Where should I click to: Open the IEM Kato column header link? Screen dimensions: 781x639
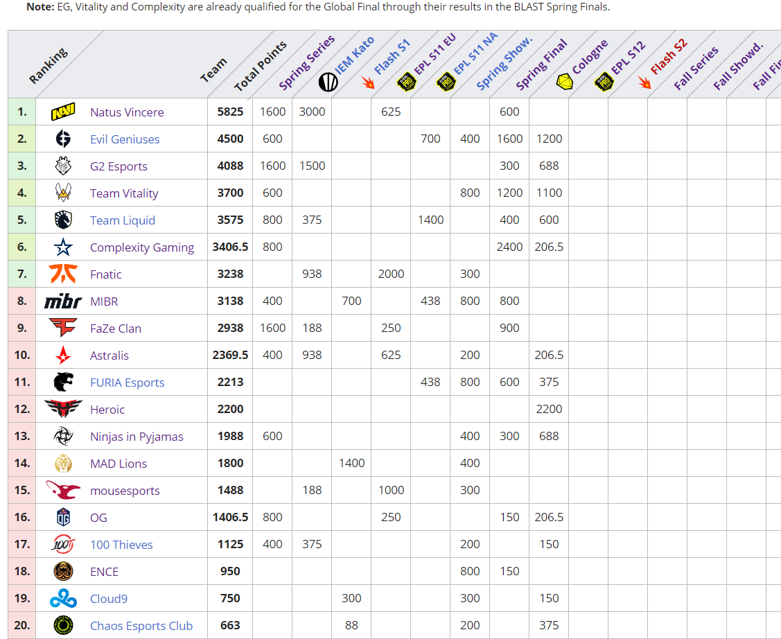point(355,55)
